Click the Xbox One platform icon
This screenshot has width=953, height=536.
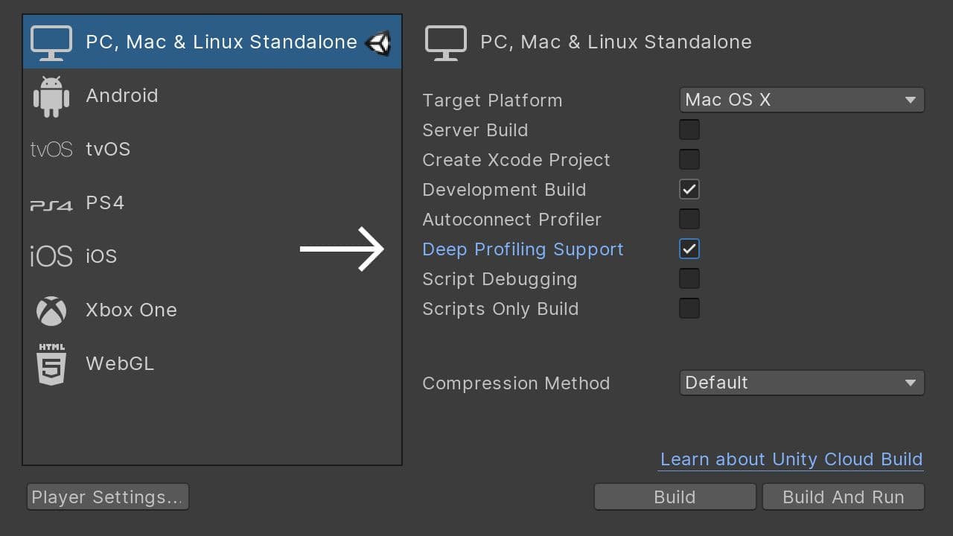coord(51,310)
